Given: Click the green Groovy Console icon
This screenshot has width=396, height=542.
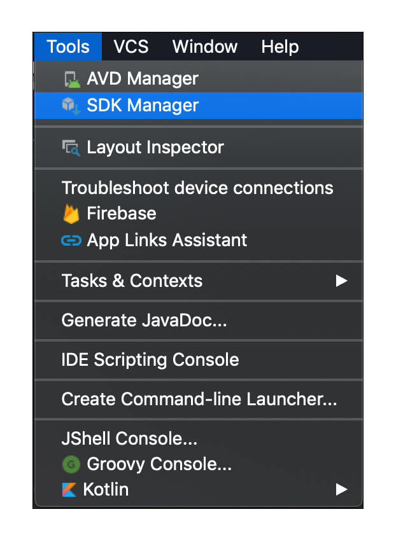Looking at the screenshot, I should 71,464.
